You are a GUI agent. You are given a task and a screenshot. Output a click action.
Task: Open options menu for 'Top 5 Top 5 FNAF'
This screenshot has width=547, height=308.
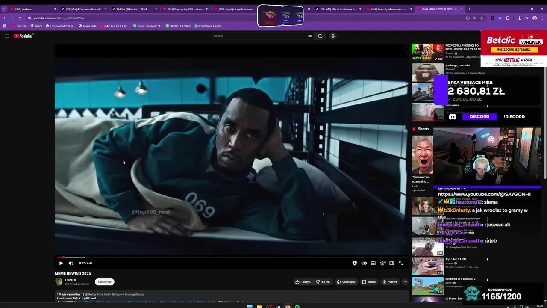point(487,259)
